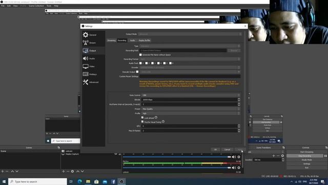The image size is (328, 185).
Task: Move the scene up in Scenes panel
Action: click(12, 171)
